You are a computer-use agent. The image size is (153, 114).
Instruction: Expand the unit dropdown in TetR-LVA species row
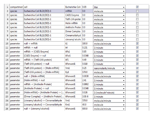pos(109,19)
